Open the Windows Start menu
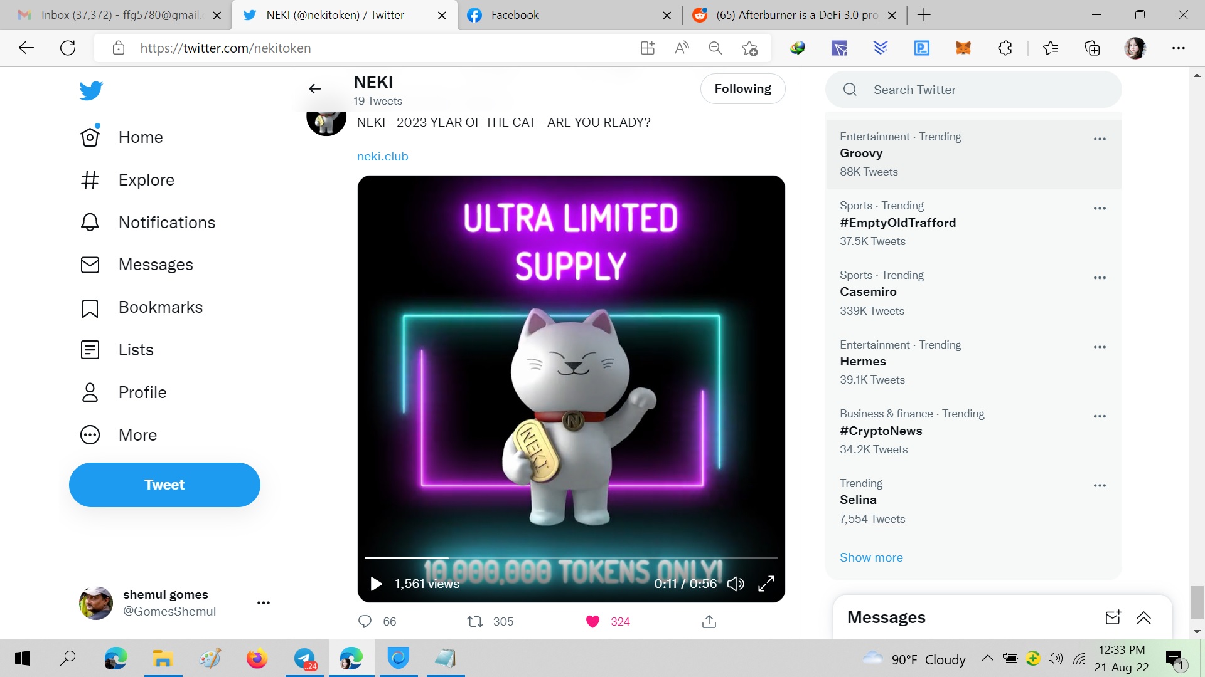1205x677 pixels. click(23, 658)
